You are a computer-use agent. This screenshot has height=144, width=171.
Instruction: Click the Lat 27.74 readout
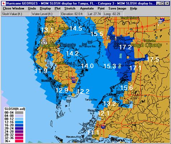(x=94, y=14)
